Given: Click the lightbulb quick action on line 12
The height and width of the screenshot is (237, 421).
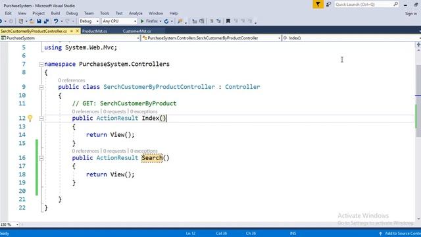Looking at the screenshot, I should point(30,118).
